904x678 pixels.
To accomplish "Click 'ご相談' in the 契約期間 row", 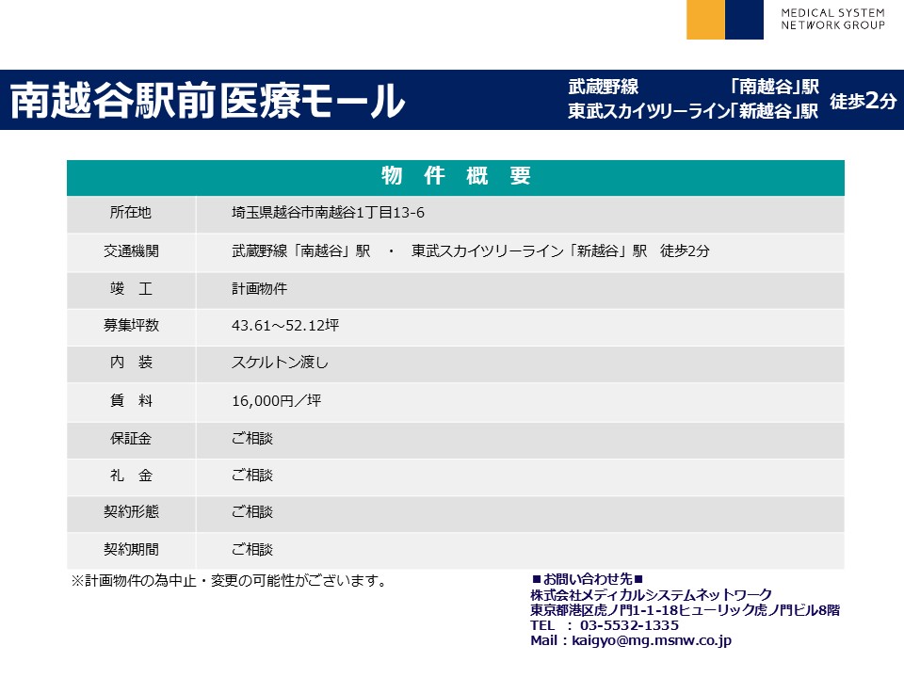I will coord(252,549).
